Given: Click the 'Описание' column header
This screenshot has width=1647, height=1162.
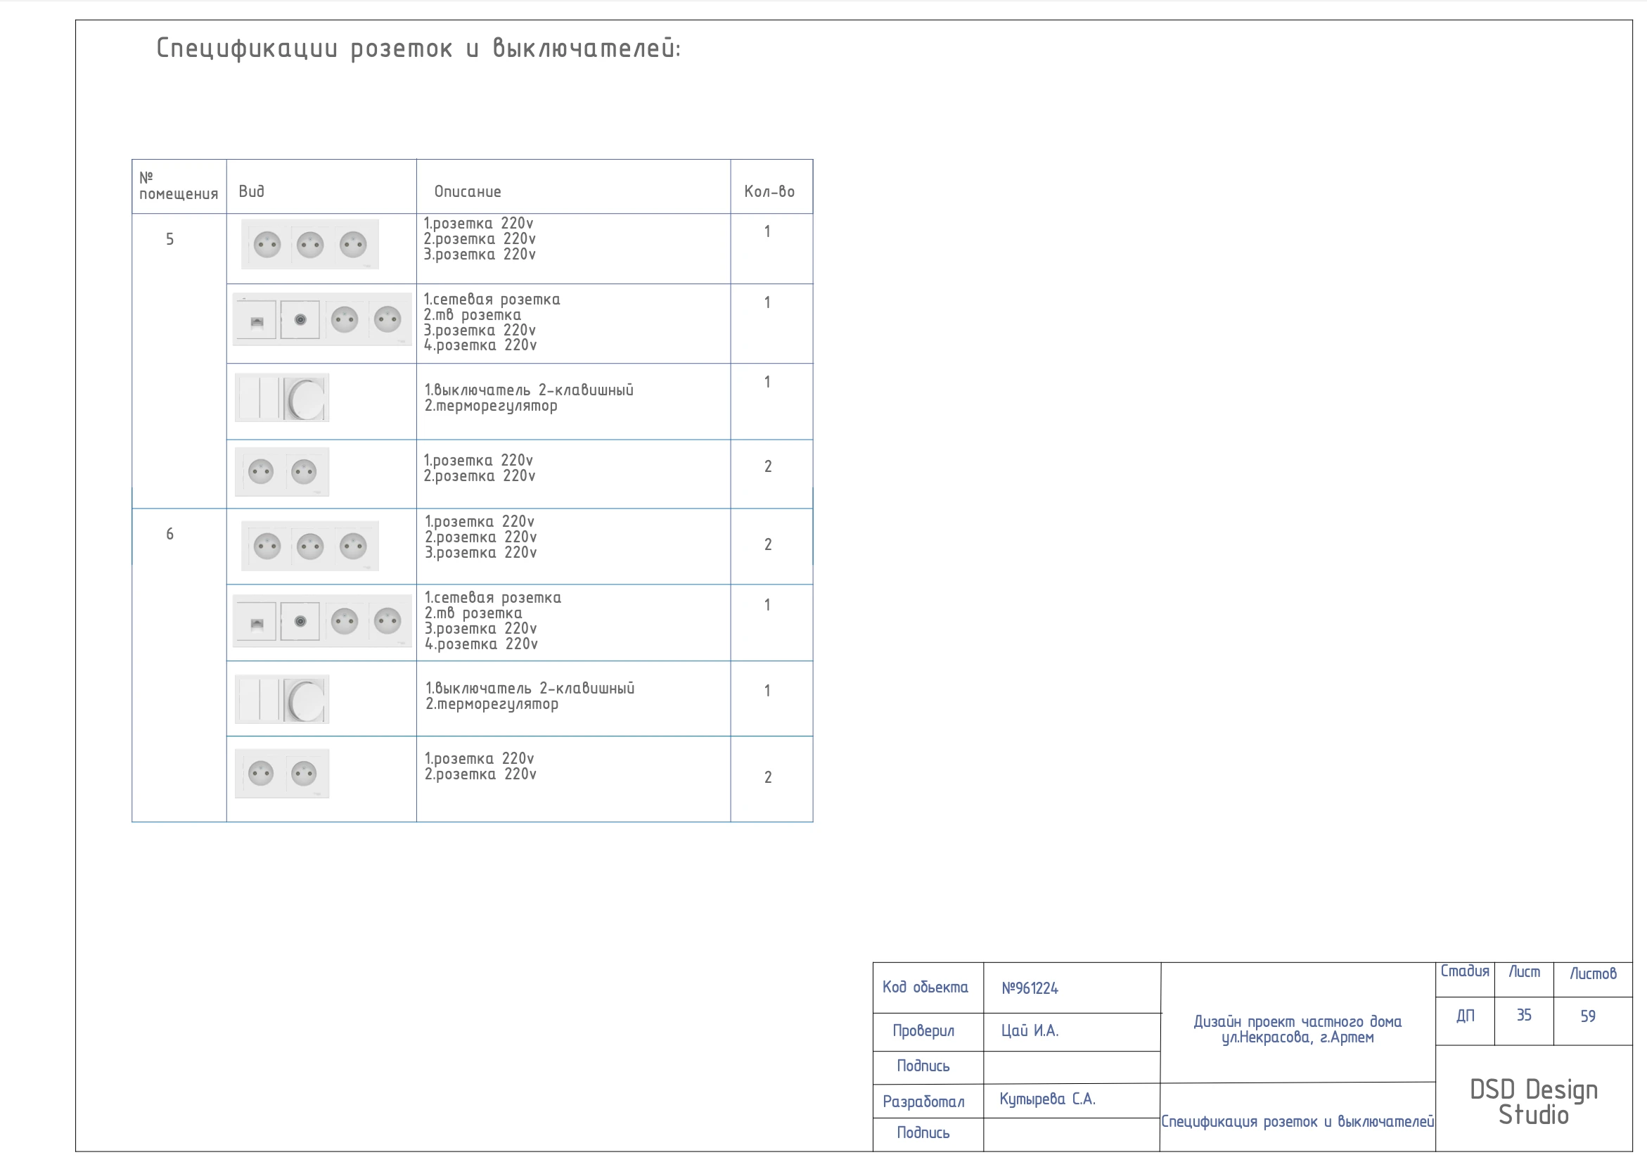Looking at the screenshot, I should (468, 191).
